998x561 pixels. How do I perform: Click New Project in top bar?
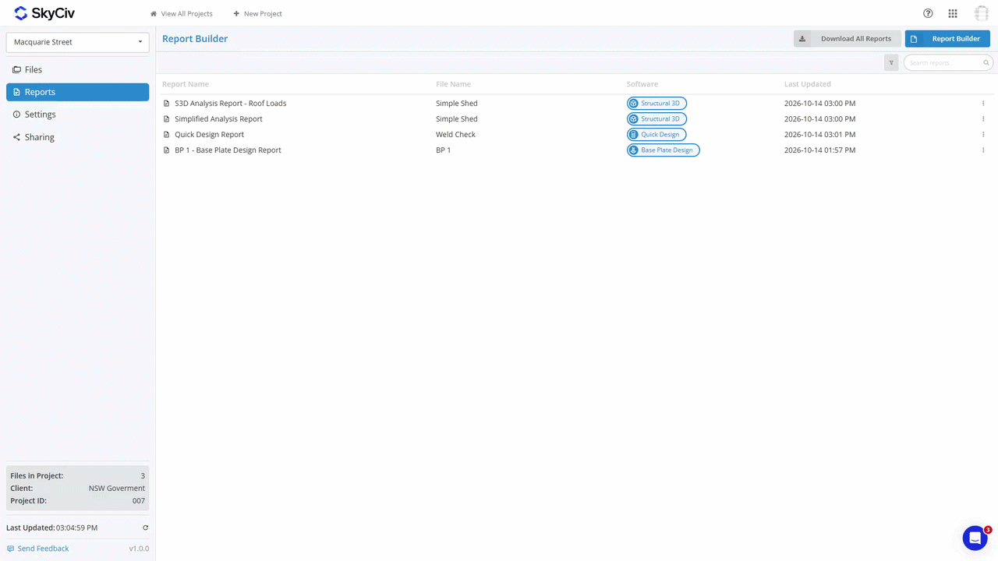(x=257, y=13)
